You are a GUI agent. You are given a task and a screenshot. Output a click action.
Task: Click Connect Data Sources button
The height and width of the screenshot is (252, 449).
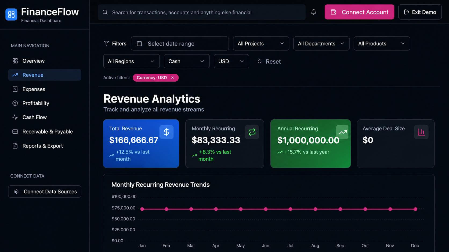point(45,191)
